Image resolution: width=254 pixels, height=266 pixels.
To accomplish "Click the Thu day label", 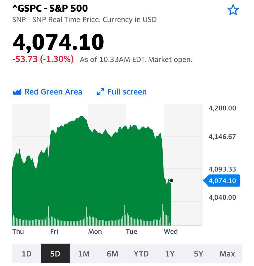I will 18,232.
